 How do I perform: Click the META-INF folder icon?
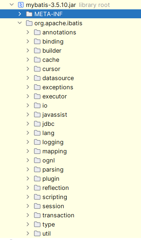[29, 14]
